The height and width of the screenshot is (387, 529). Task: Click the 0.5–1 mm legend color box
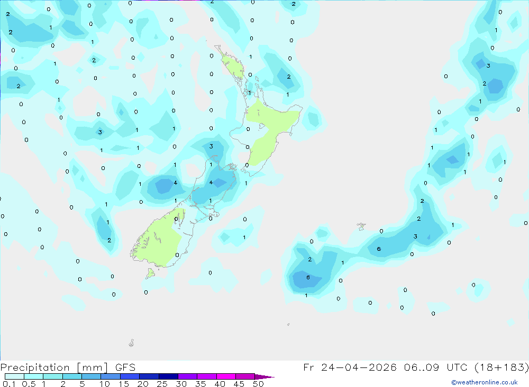click(33, 376)
